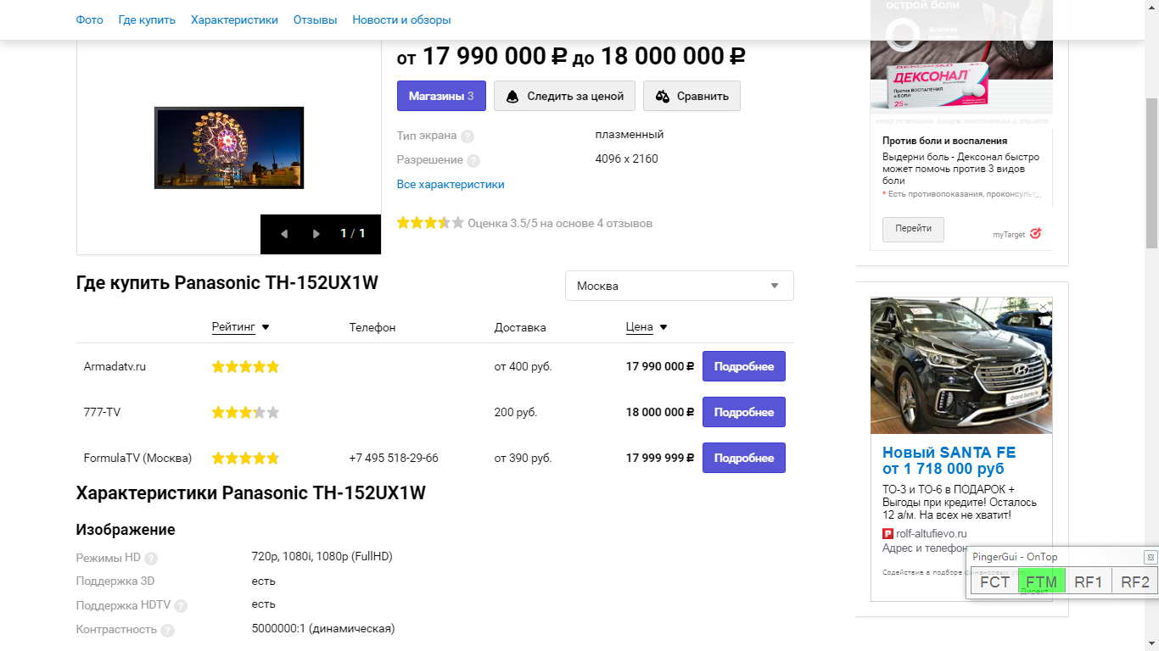Go to previous photo arrow
This screenshot has height=651, width=1159.
[x=284, y=234]
